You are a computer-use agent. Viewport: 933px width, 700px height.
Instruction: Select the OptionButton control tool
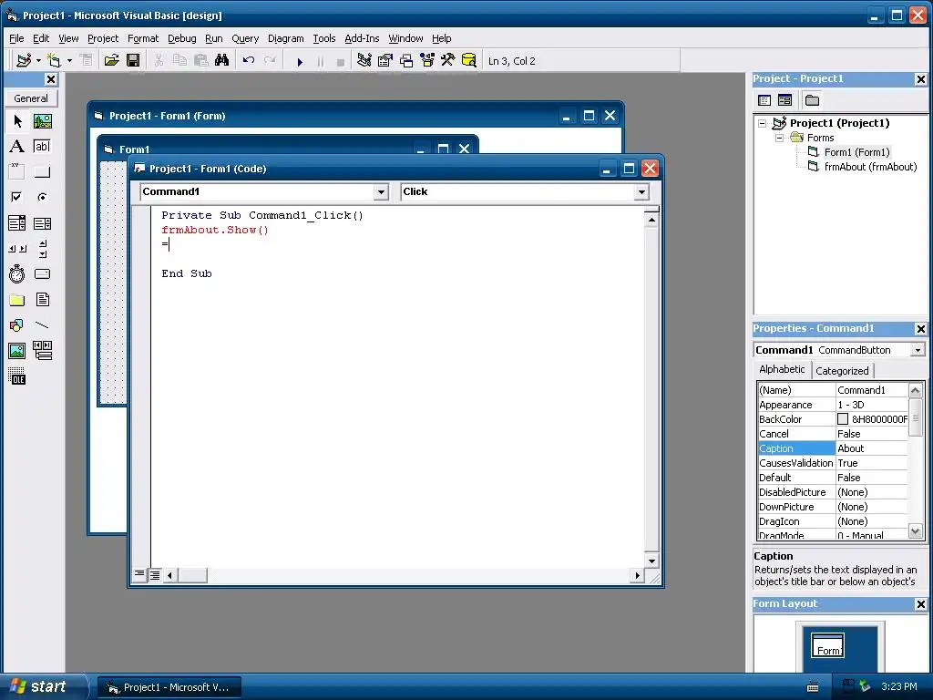42,197
